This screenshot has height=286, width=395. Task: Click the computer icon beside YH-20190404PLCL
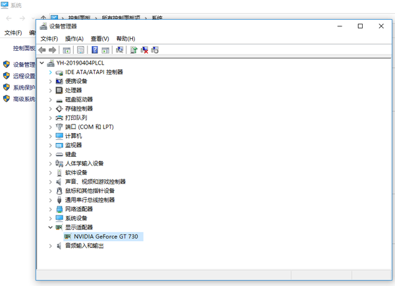click(x=51, y=63)
